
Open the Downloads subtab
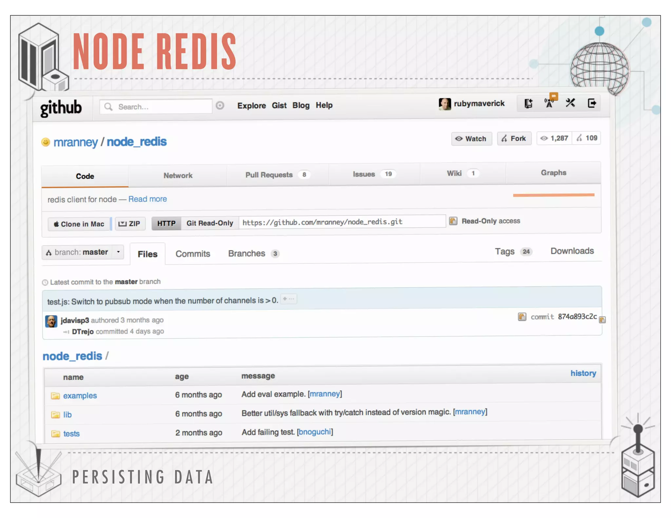pos(572,251)
